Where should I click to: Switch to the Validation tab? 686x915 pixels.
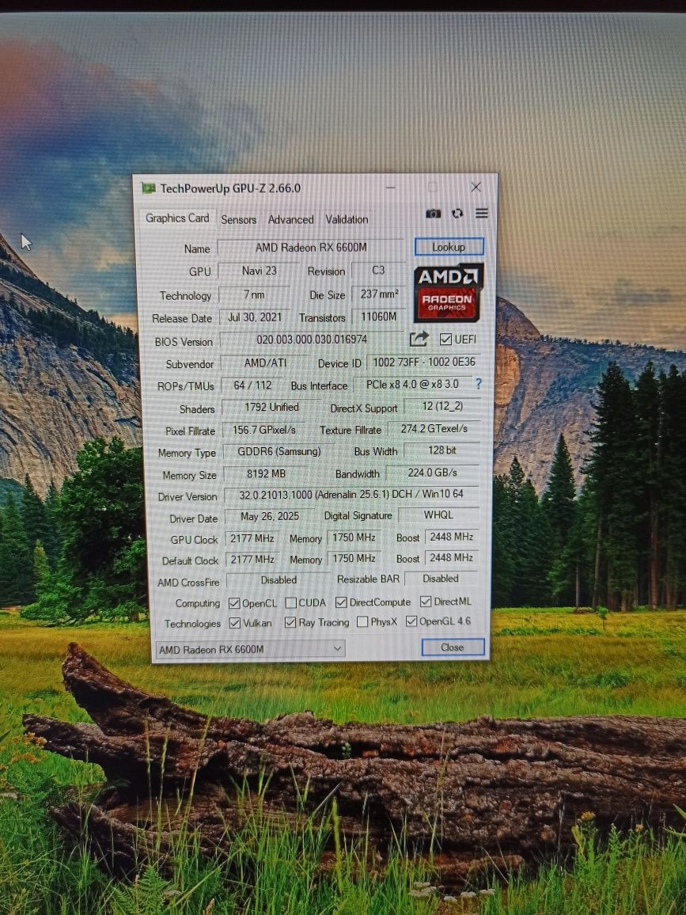click(347, 219)
